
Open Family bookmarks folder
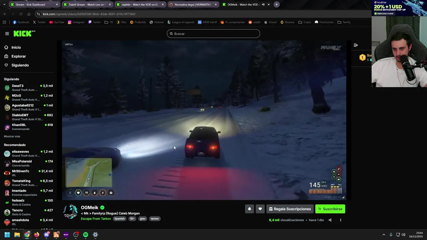coord(344,22)
